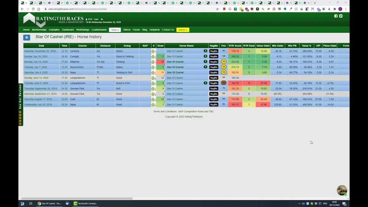The image size is (368, 207).
Task: Go to the Leaderboards menu item
Action: [99, 30]
